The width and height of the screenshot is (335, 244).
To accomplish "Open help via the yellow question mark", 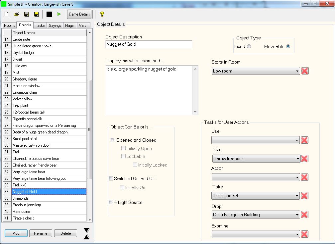I will coord(102,14).
